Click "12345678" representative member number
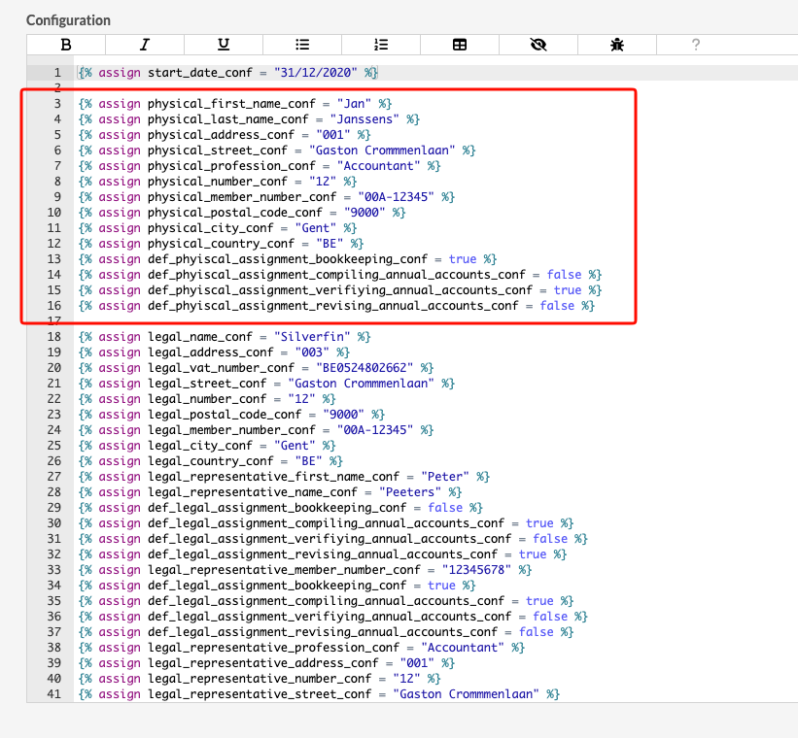 click(476, 570)
